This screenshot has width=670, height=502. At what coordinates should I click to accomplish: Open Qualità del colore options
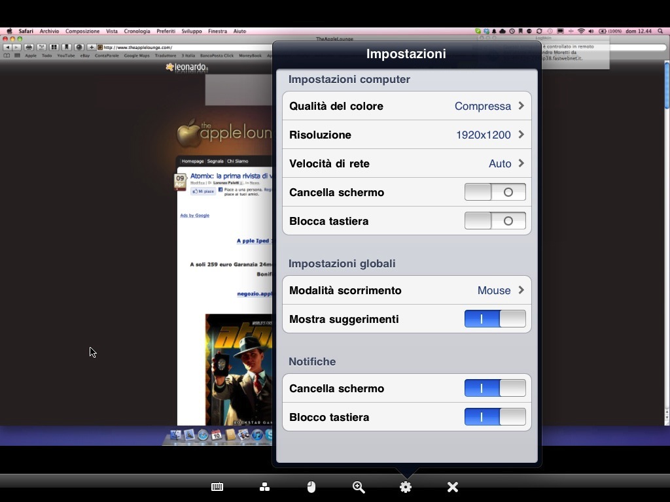coord(407,106)
